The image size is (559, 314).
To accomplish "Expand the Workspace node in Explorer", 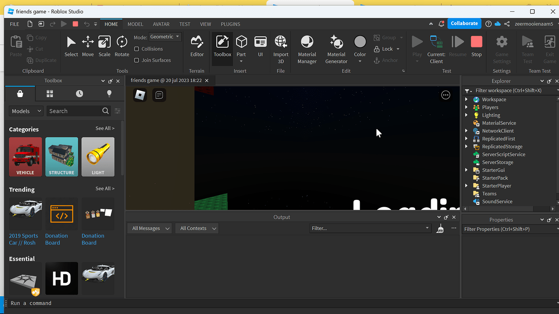I will tap(466, 99).
